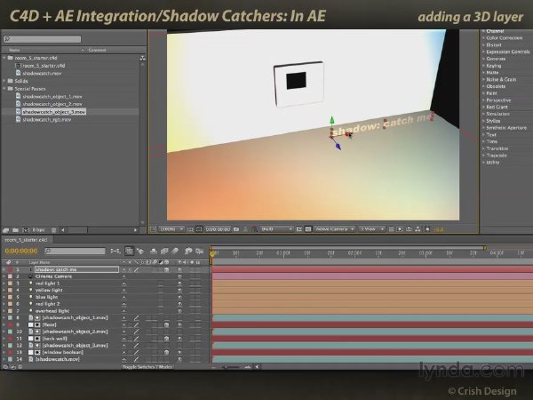Toggle 3D layer switch for shadow: catch me
The width and height of the screenshot is (533, 400).
tap(167, 269)
